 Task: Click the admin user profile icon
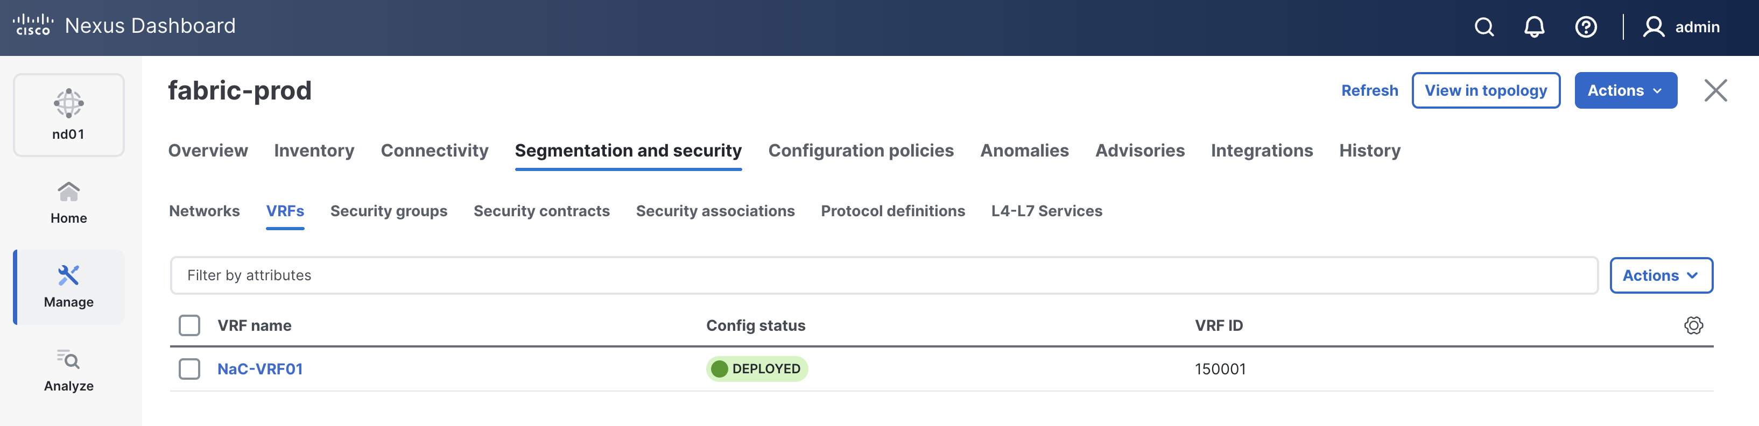(x=1653, y=27)
